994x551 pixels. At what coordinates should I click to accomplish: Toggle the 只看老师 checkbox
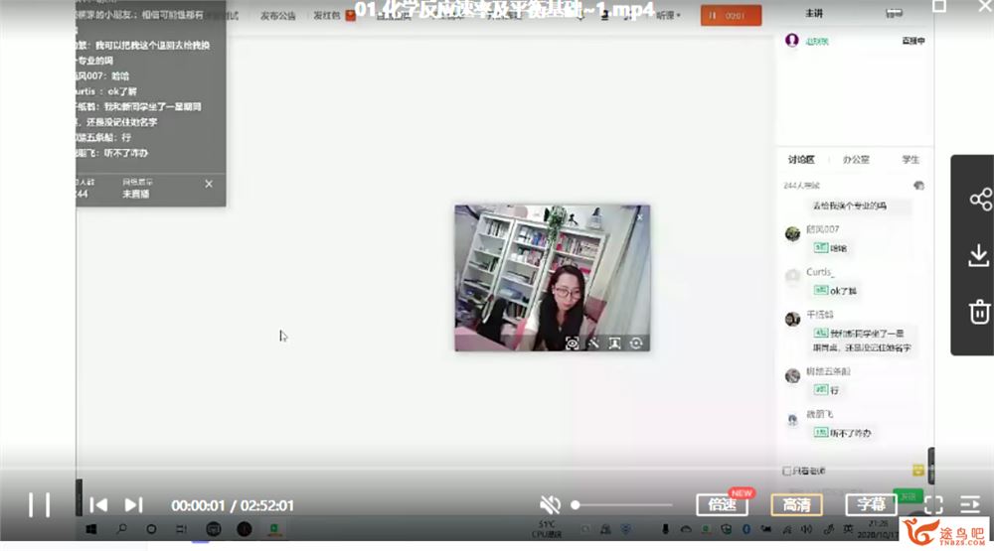coord(786,471)
